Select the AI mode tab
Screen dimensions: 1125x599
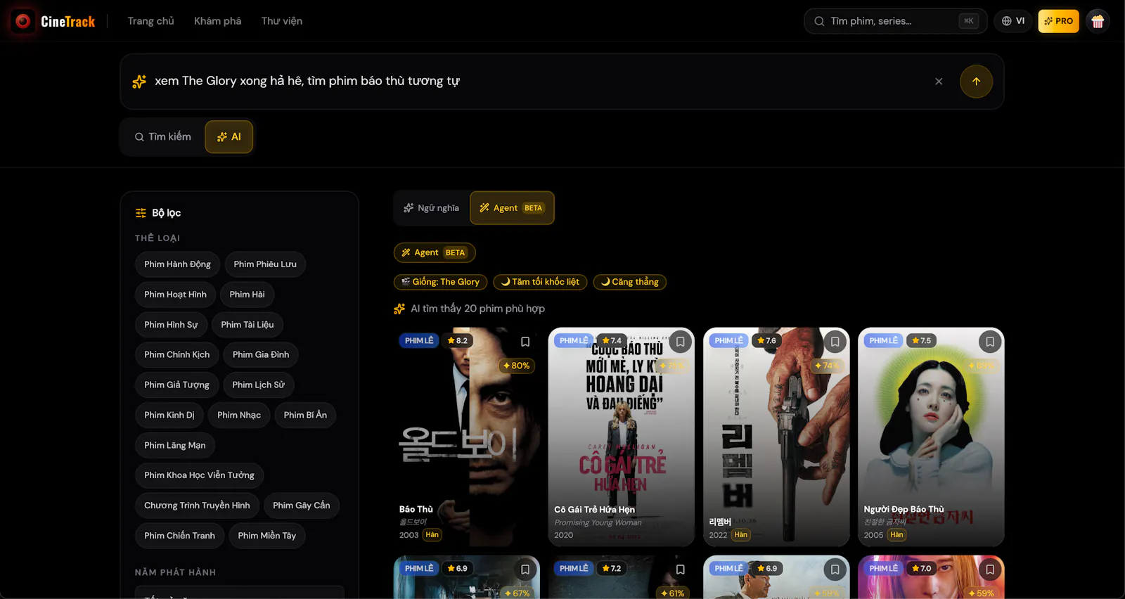click(x=229, y=136)
